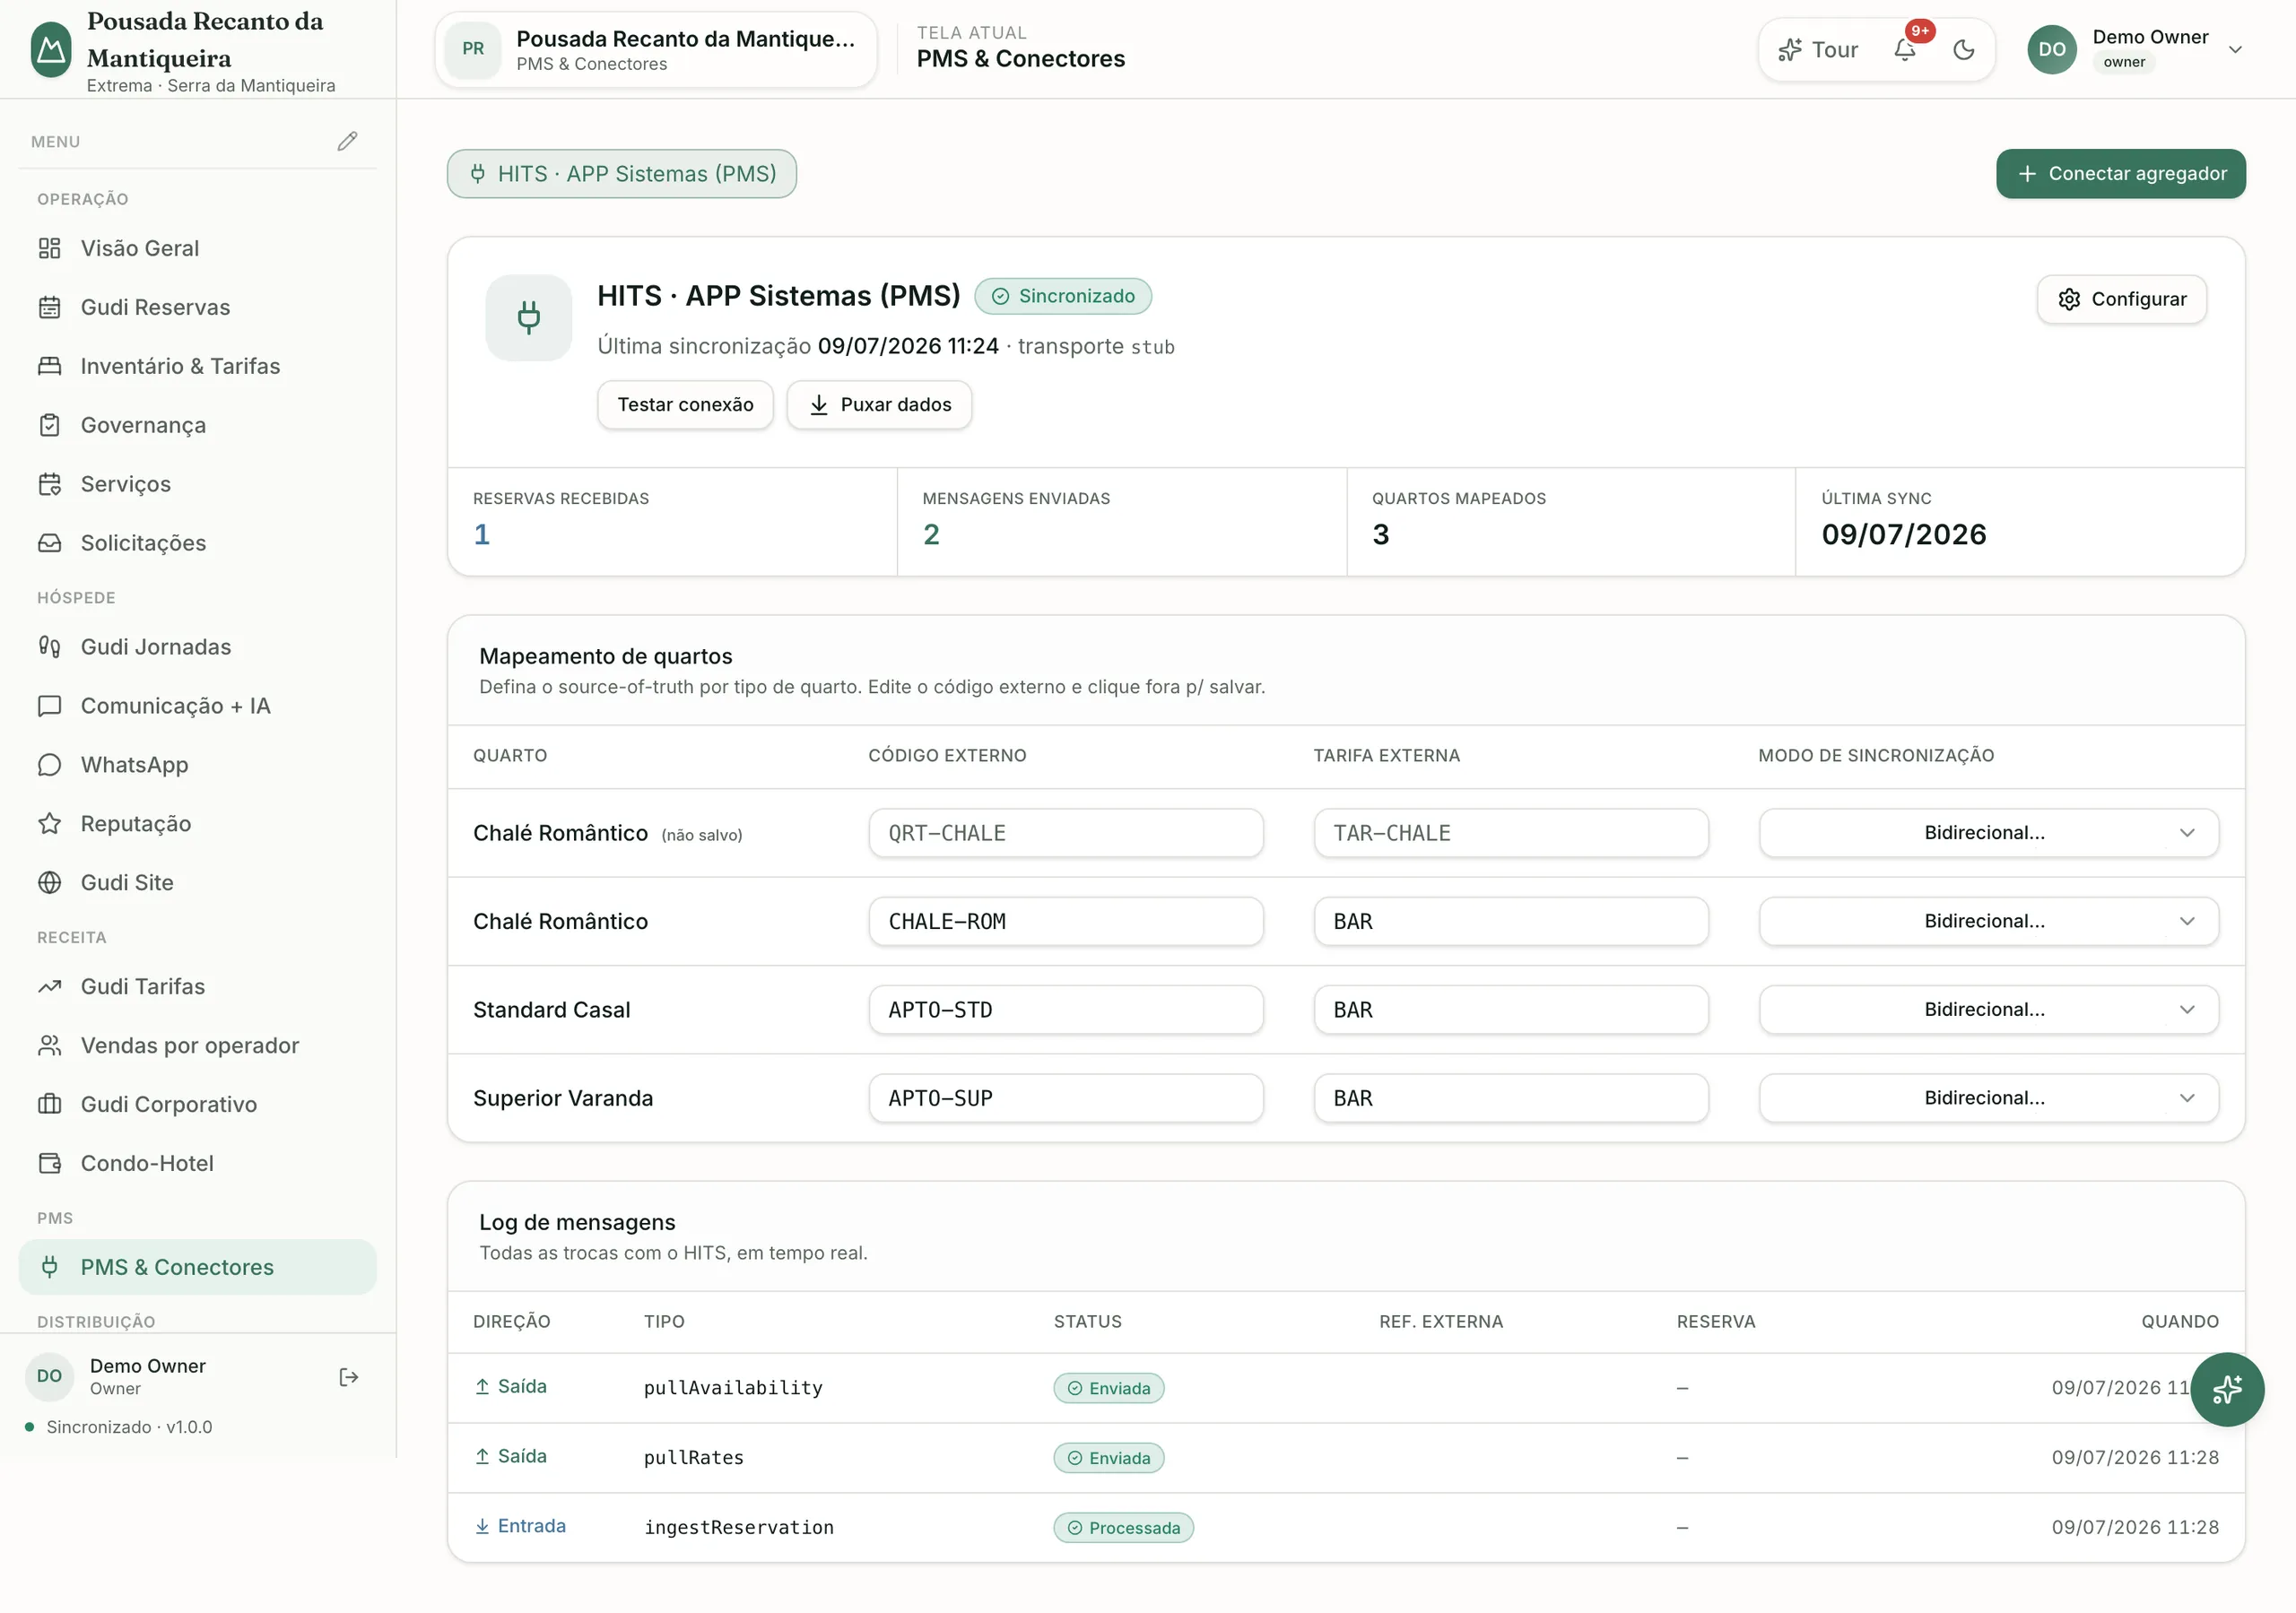The height and width of the screenshot is (1613, 2296).
Task: Edit the BAR rate field for Superior Varanda
Action: point(1511,1098)
